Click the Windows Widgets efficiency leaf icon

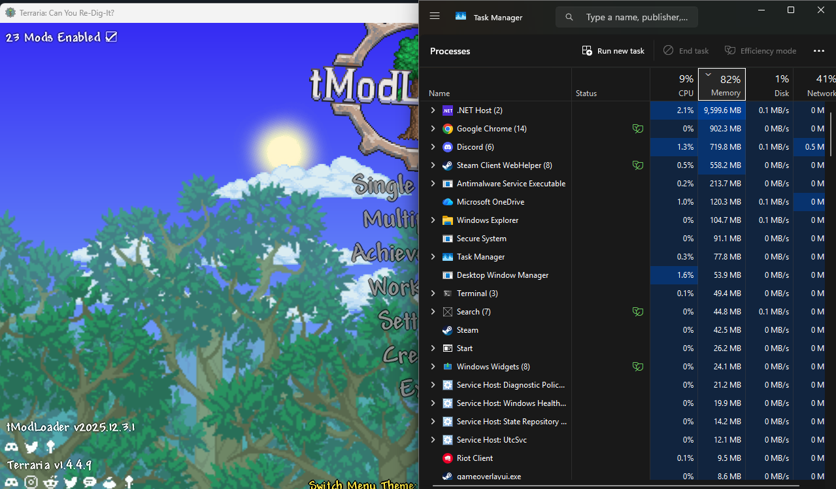(x=637, y=367)
